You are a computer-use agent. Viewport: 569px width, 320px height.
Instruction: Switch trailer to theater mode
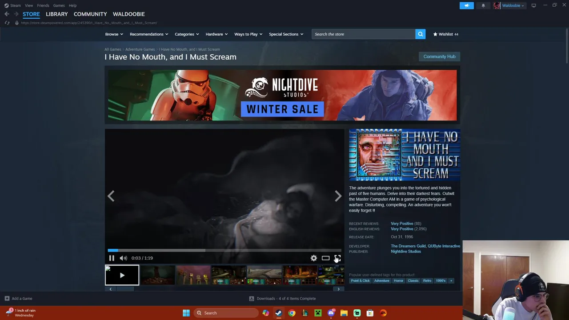[x=325, y=258]
